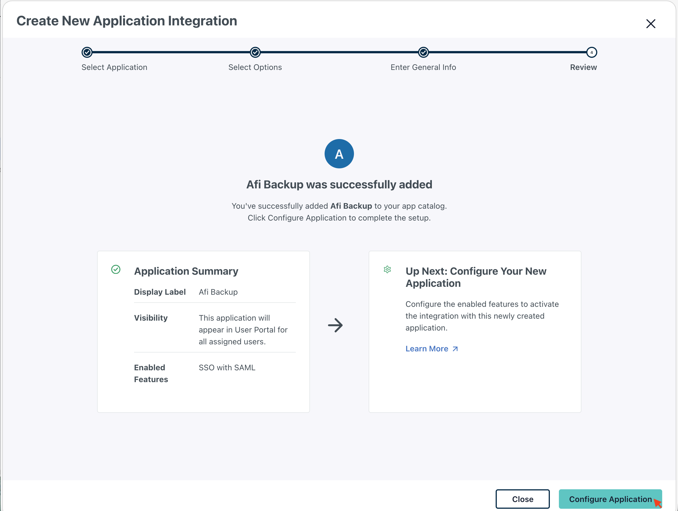Click the Afi Backup display label value
The height and width of the screenshot is (511, 678).
[218, 292]
